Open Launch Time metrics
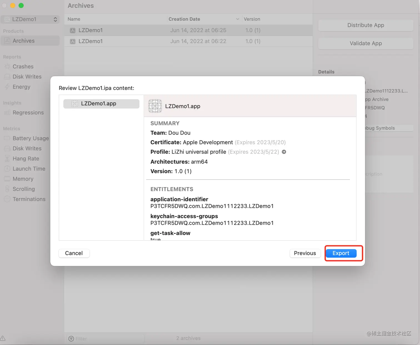420x345 pixels. coord(29,169)
